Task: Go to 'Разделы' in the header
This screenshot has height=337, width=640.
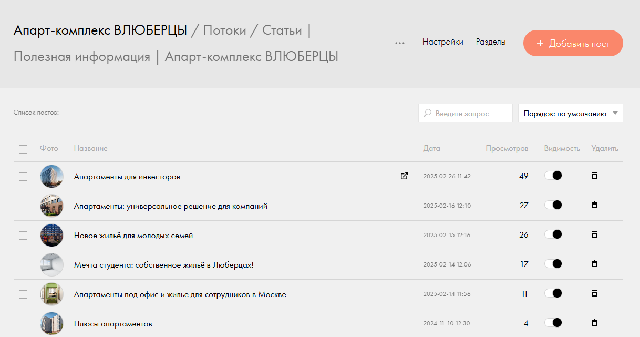Action: click(491, 42)
